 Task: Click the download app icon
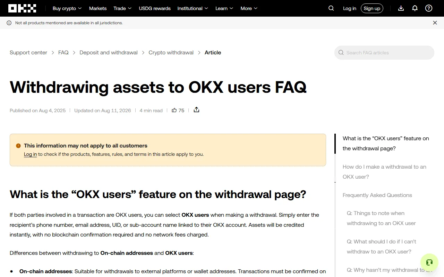click(x=401, y=8)
